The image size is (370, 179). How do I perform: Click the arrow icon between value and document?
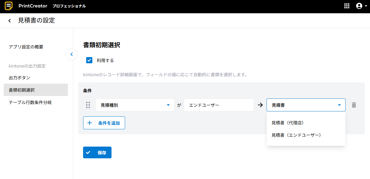click(260, 105)
